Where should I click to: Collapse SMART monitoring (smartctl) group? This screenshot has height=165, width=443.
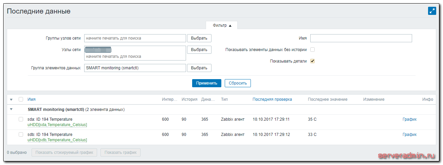click(x=11, y=110)
